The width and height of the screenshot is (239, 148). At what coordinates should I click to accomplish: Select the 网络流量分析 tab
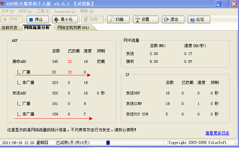click(x=37, y=27)
